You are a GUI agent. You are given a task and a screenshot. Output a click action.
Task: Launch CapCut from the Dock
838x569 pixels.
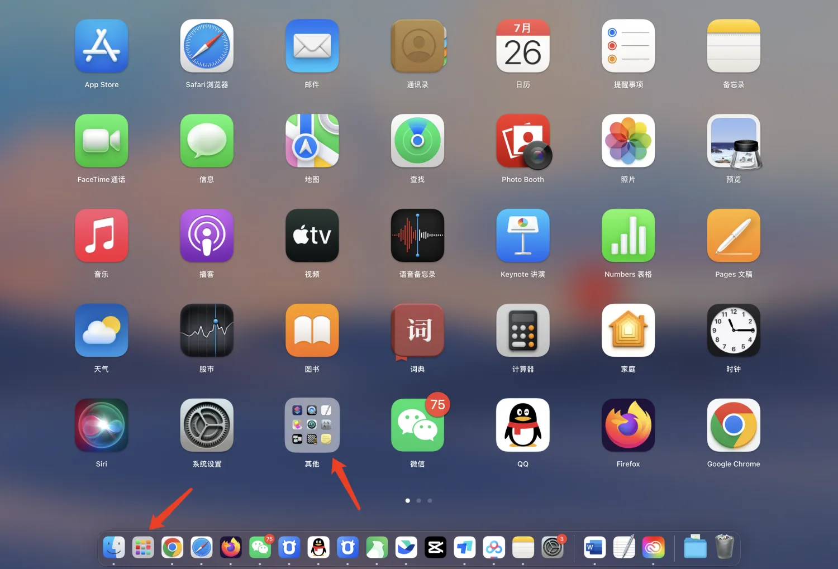point(435,547)
